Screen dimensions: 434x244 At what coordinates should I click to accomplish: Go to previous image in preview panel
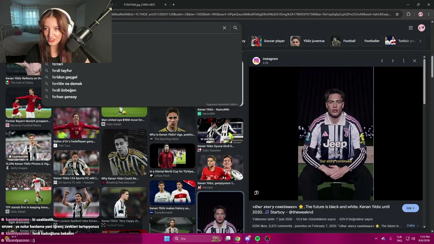click(x=382, y=61)
